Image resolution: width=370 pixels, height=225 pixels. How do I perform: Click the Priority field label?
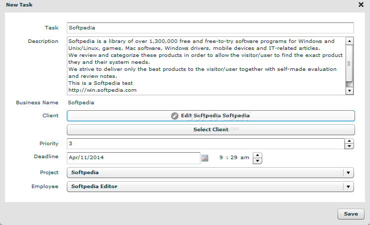coord(49,144)
